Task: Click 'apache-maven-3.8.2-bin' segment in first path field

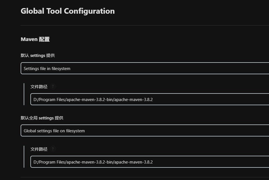Action: pos(89,100)
